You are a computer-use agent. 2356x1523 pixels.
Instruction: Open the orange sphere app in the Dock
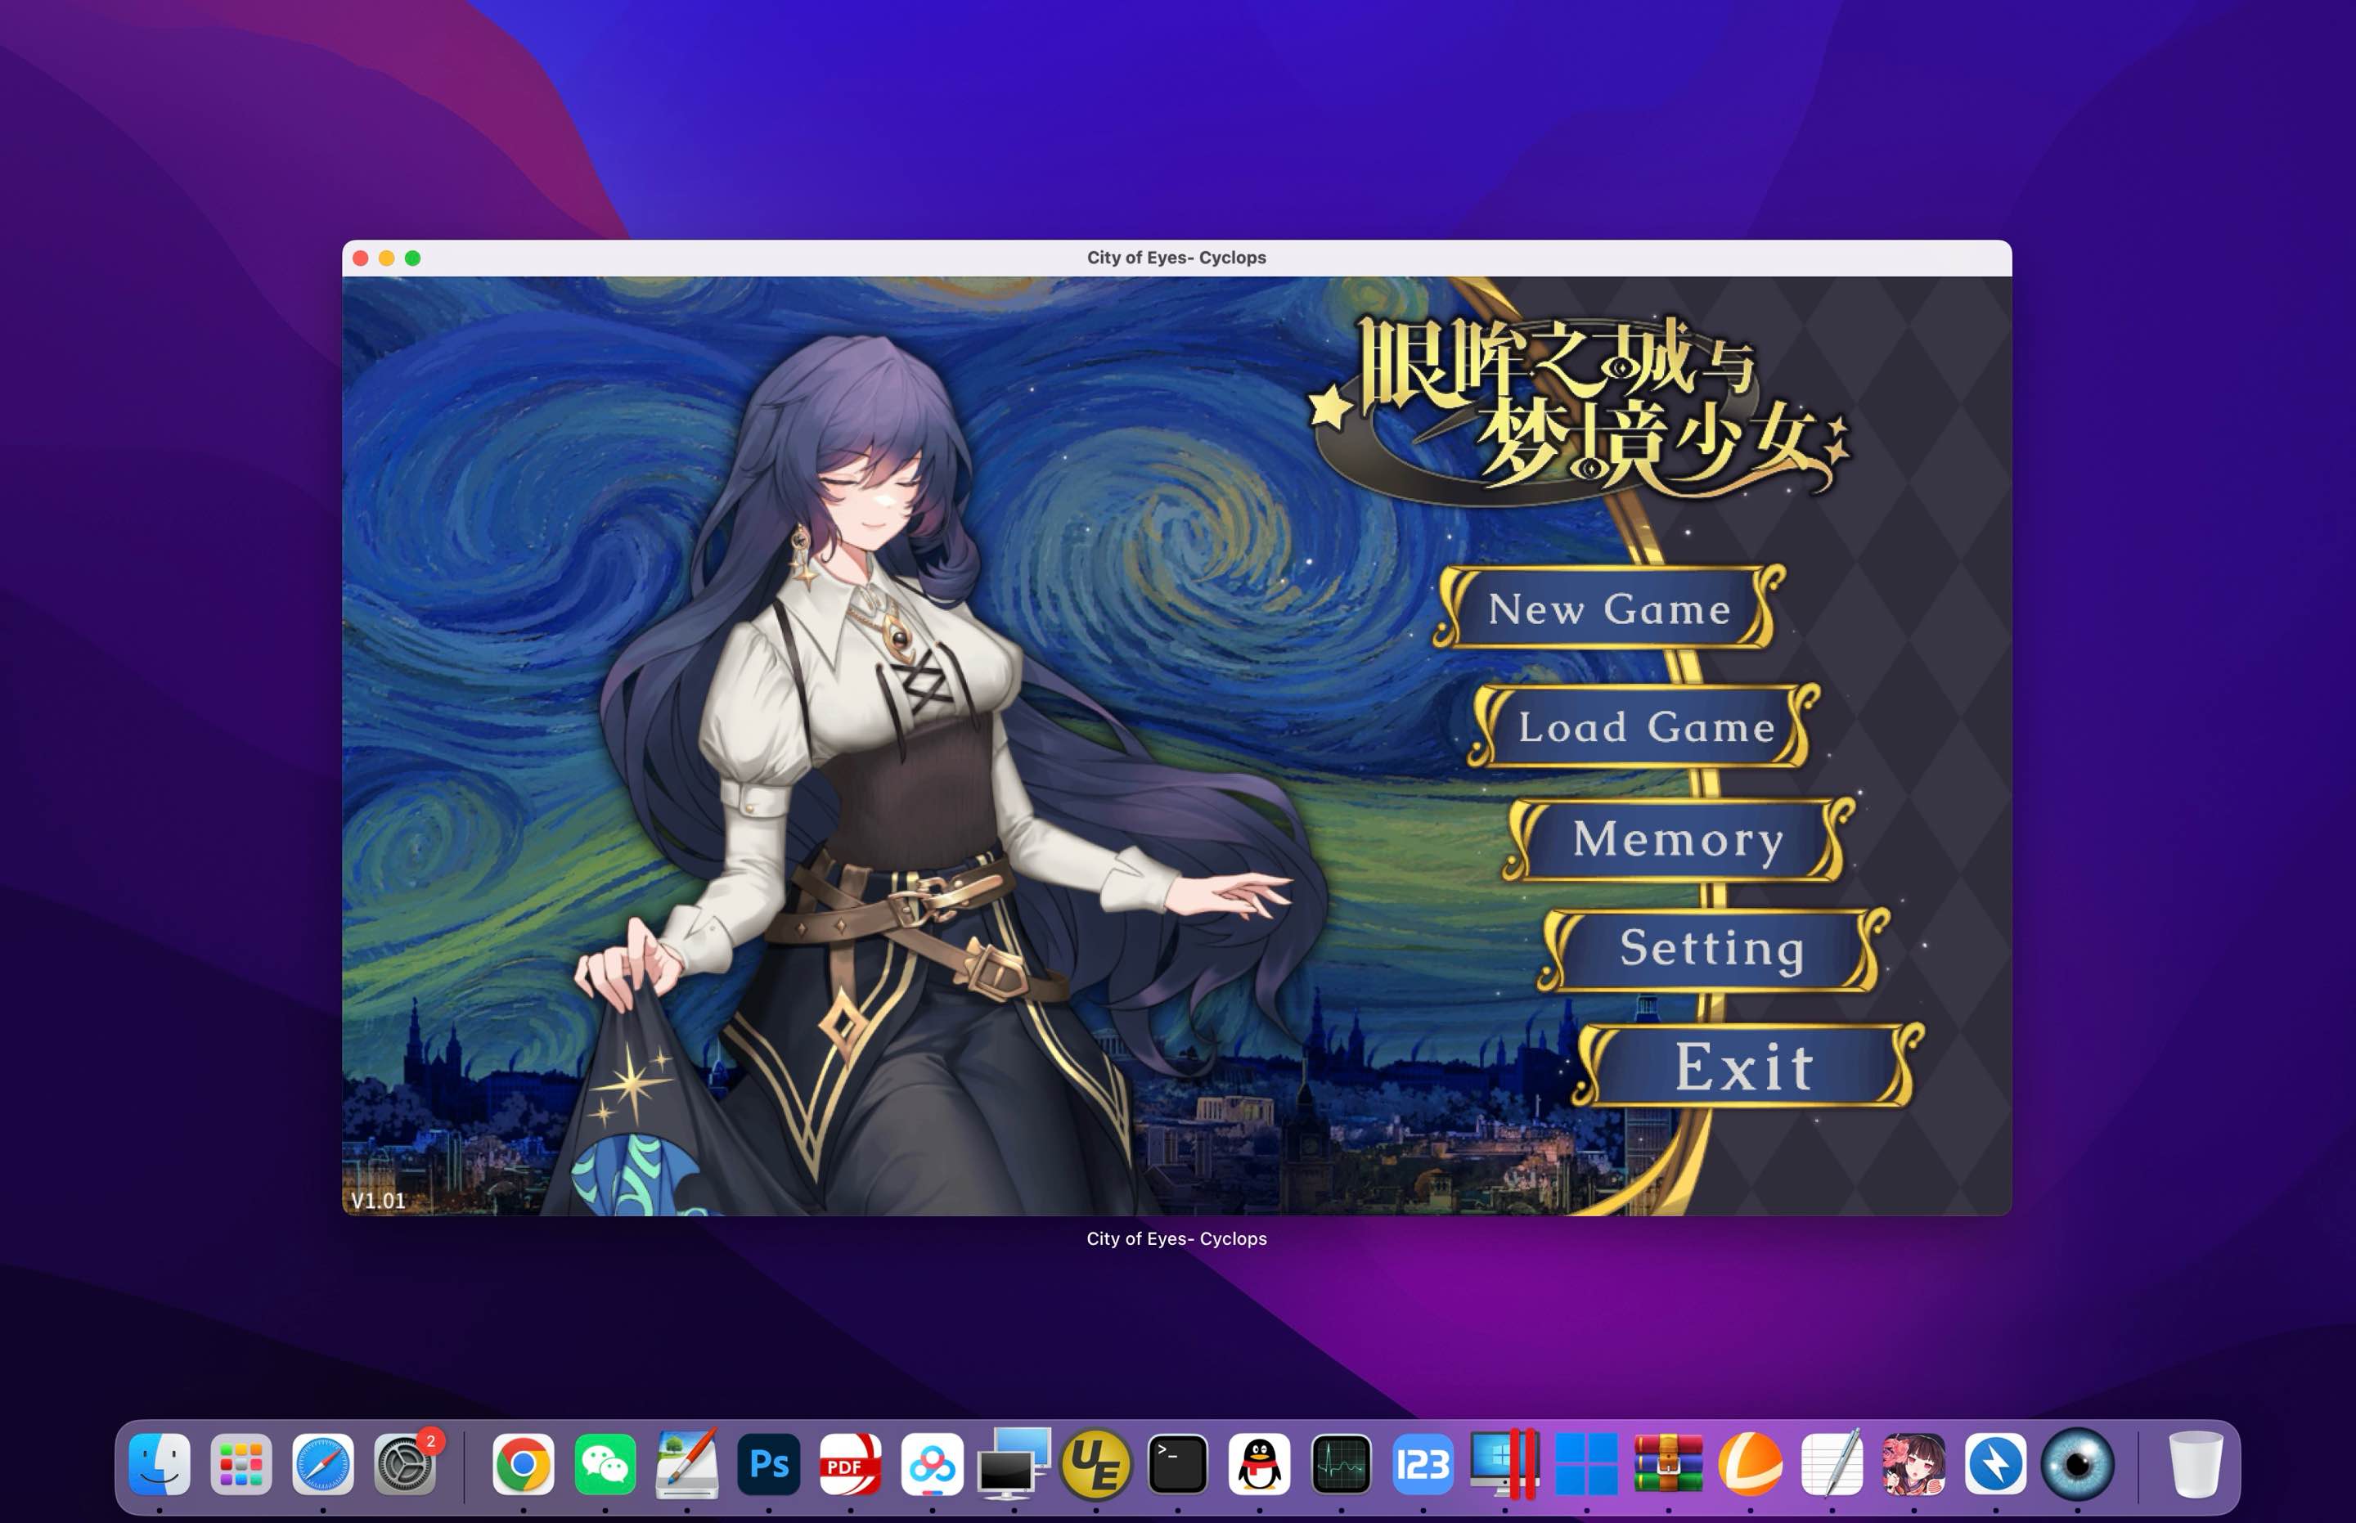[1750, 1463]
